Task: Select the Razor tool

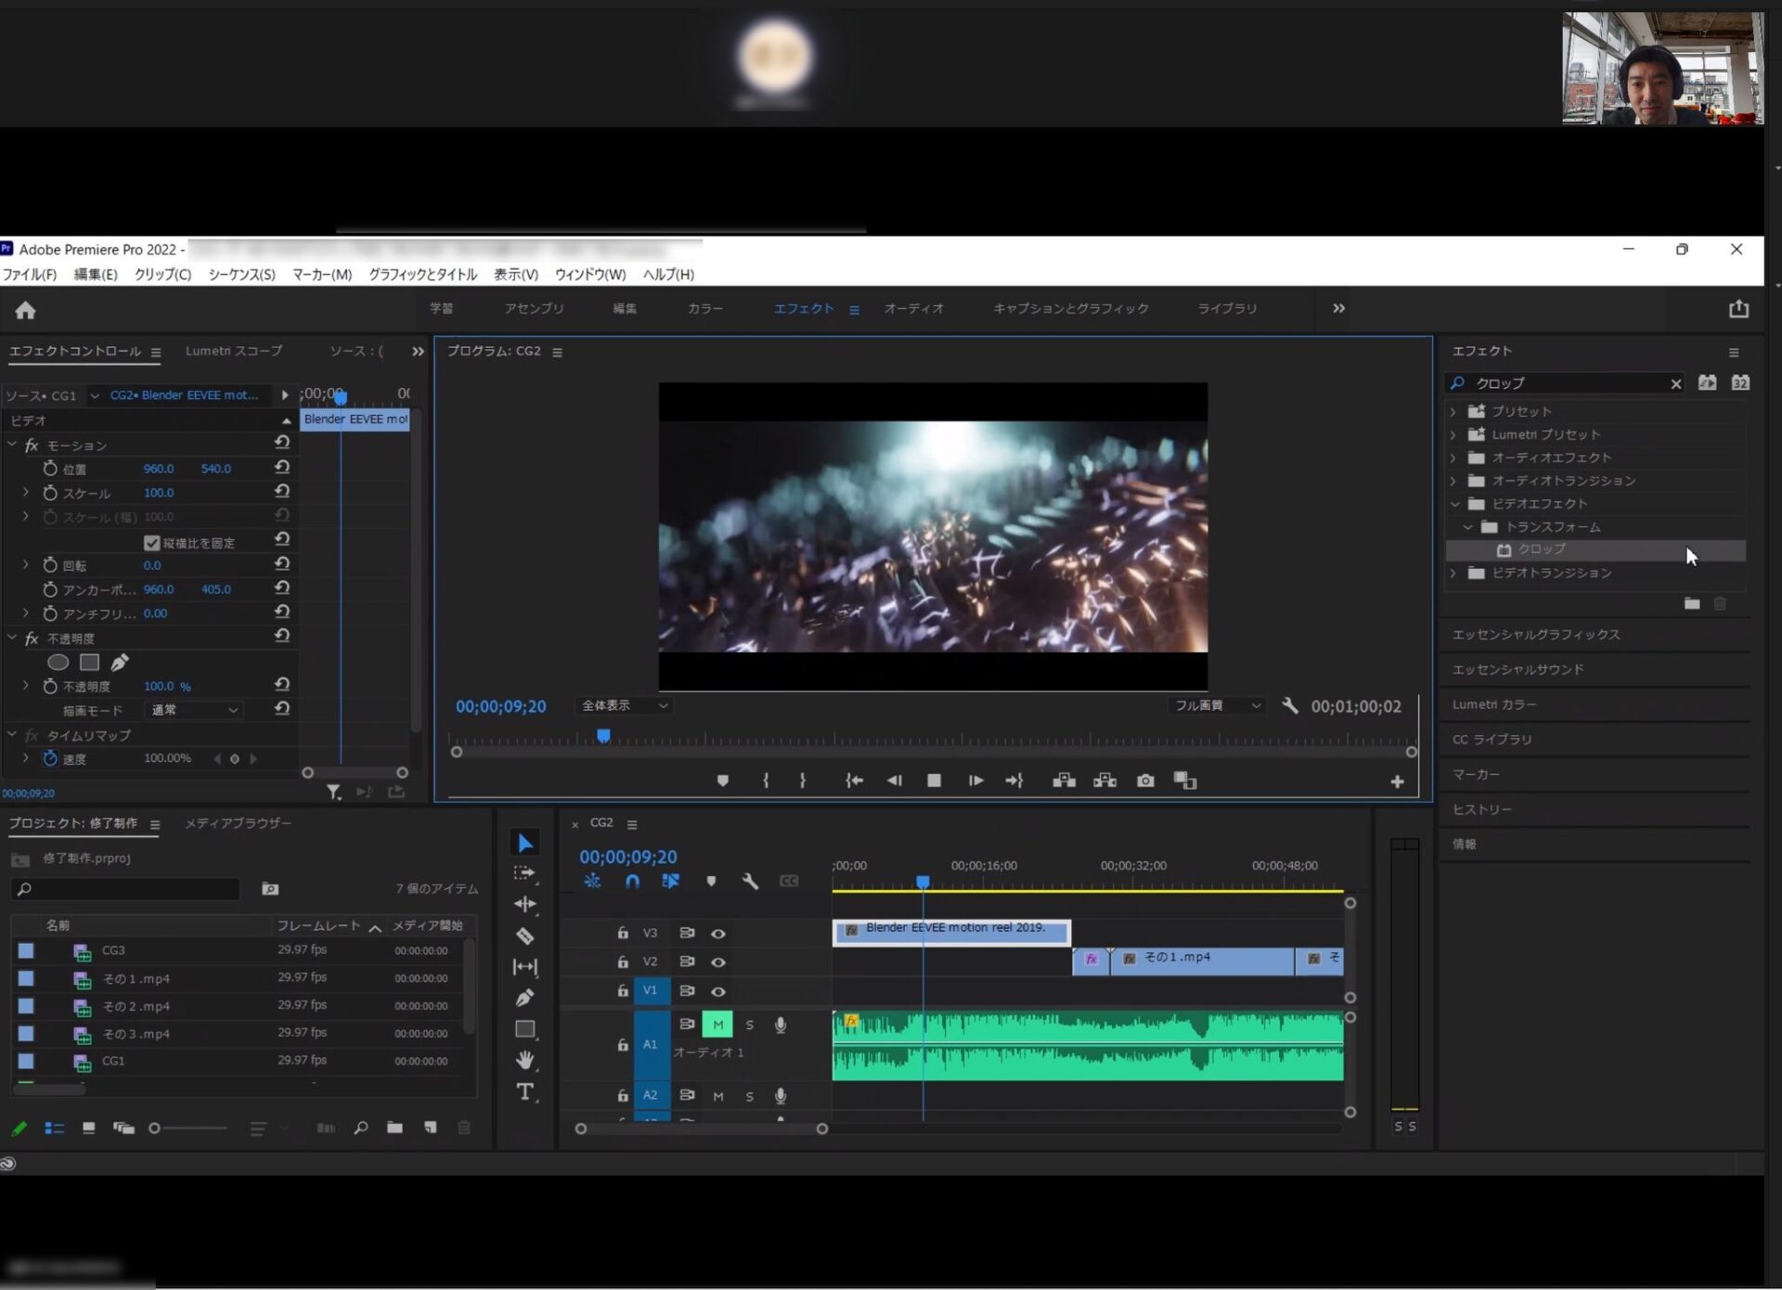Action: pos(525,936)
